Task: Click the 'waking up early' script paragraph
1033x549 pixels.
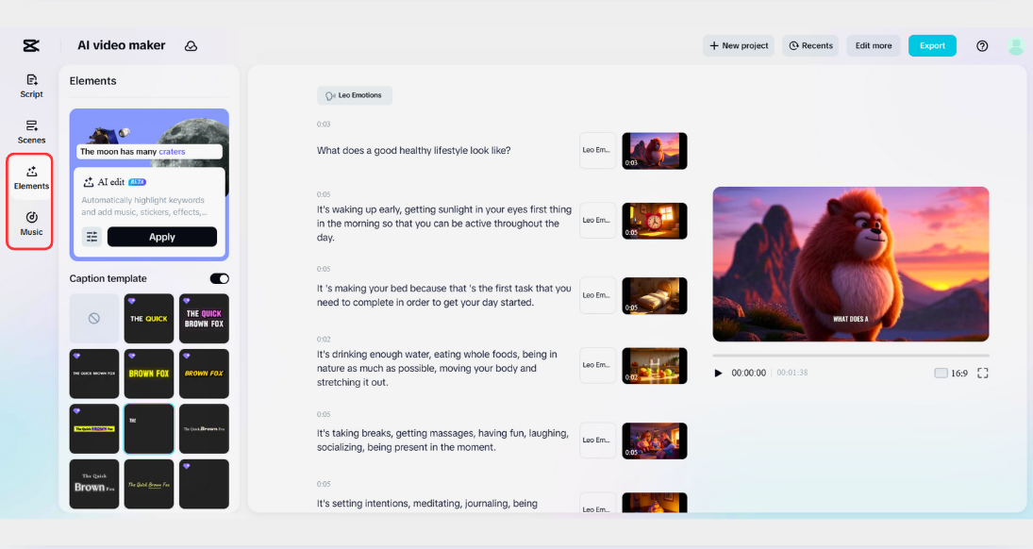Action: 444,224
